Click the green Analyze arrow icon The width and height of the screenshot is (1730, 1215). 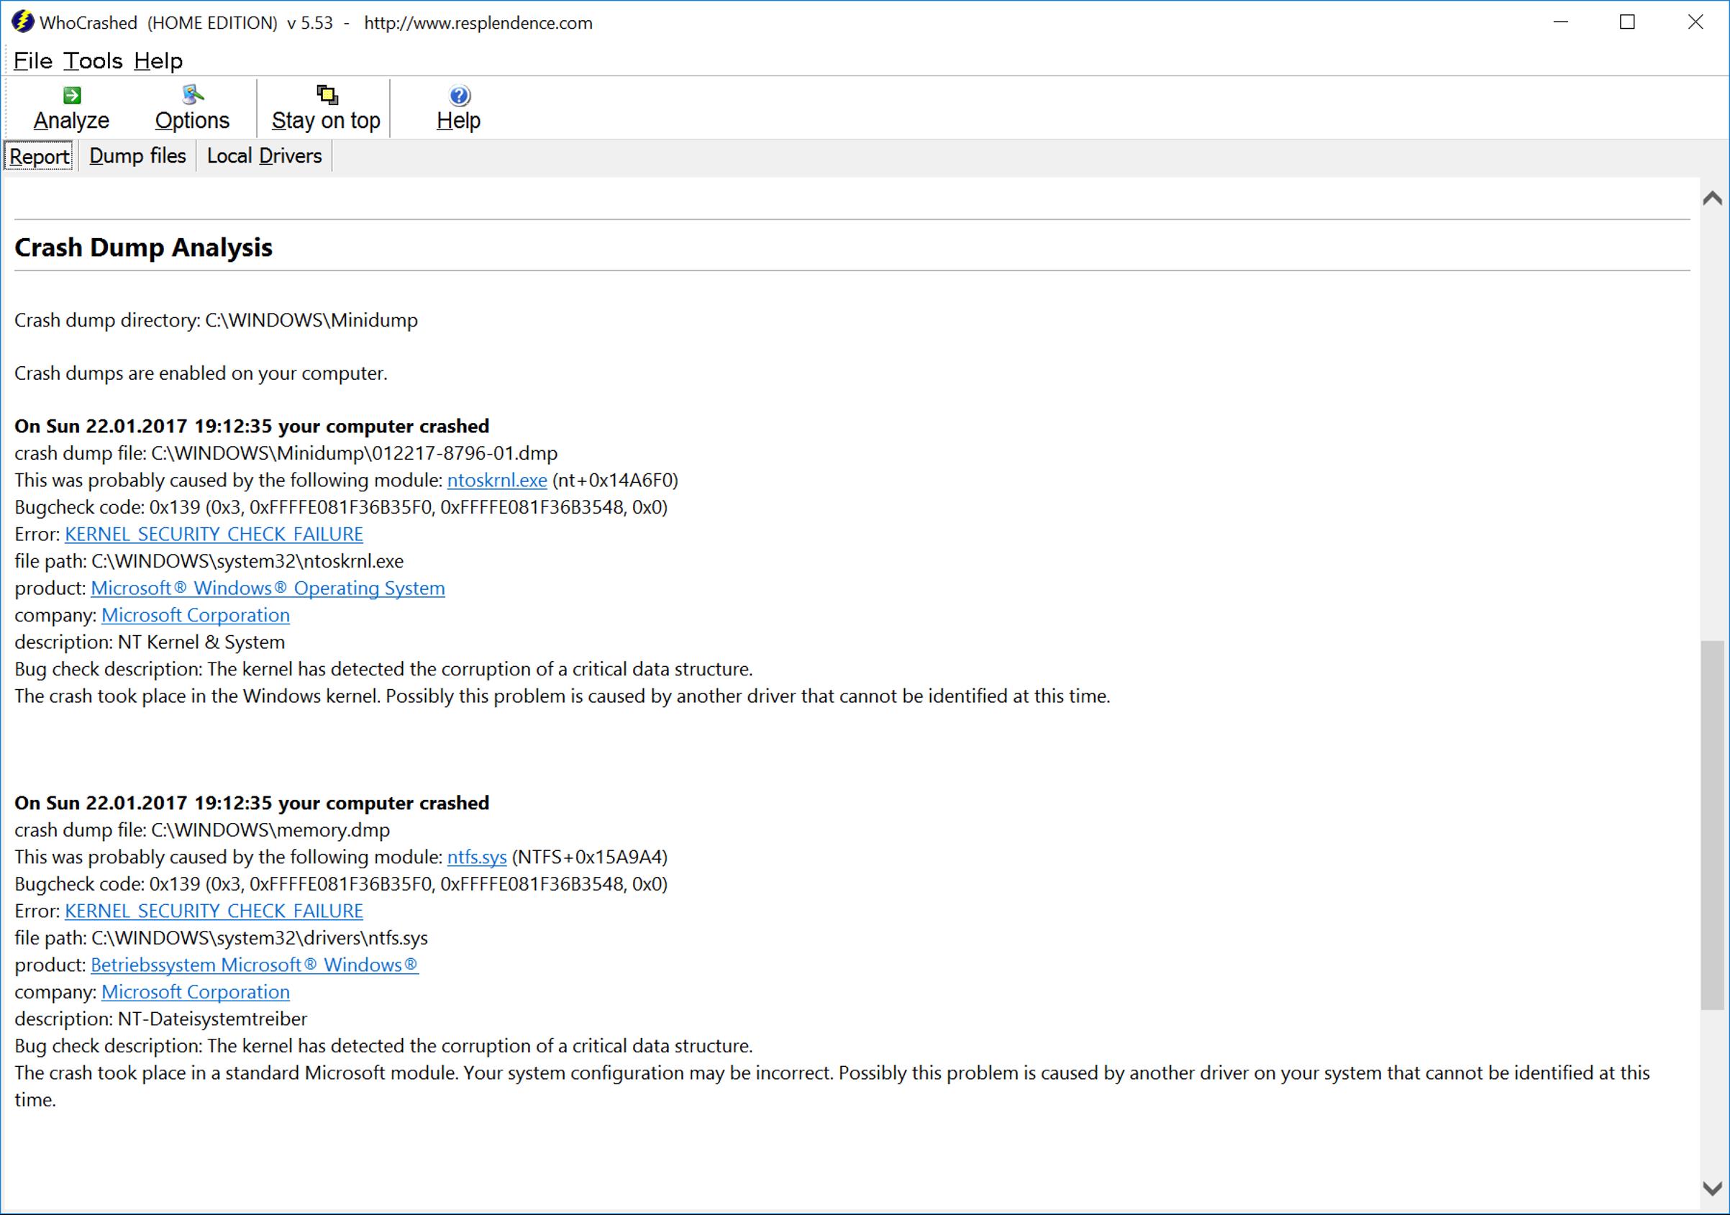tap(73, 95)
